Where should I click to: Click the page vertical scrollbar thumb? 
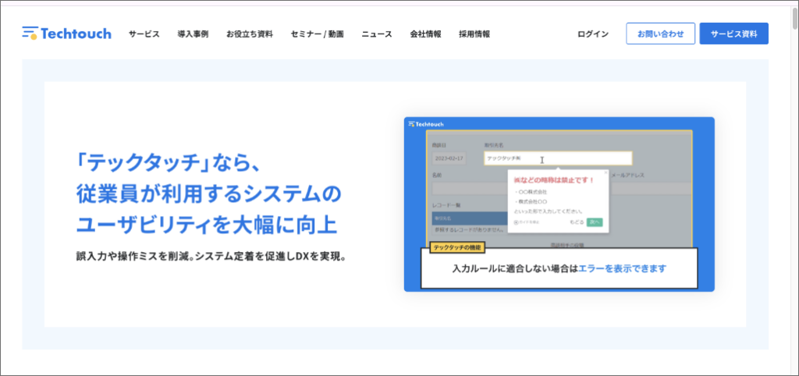[x=794, y=19]
